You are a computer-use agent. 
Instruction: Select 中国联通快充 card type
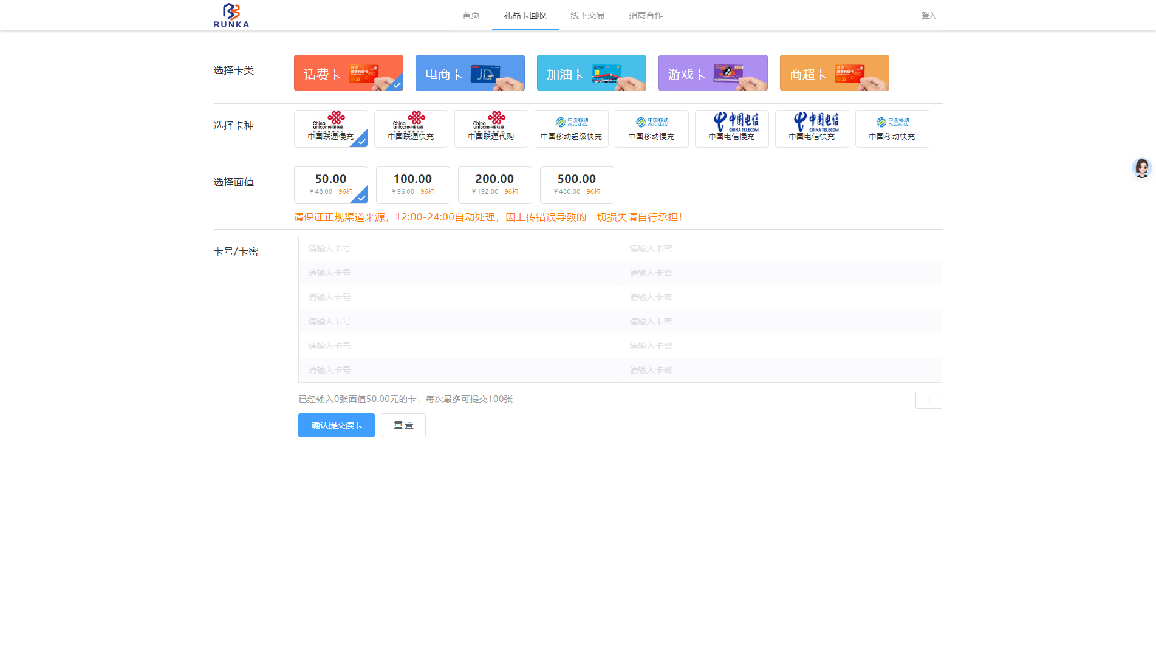pos(411,129)
